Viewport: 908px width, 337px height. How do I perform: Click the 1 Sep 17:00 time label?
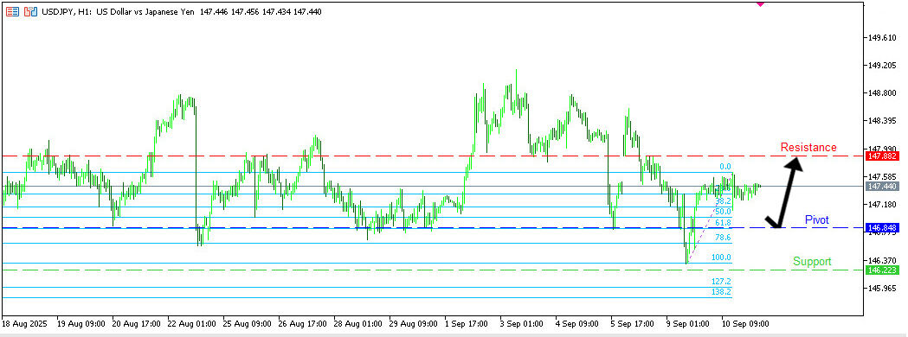point(467,324)
